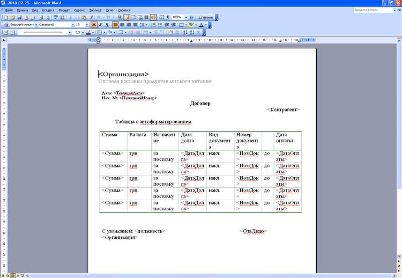Distribute table rows evenly

(x=156, y=32)
